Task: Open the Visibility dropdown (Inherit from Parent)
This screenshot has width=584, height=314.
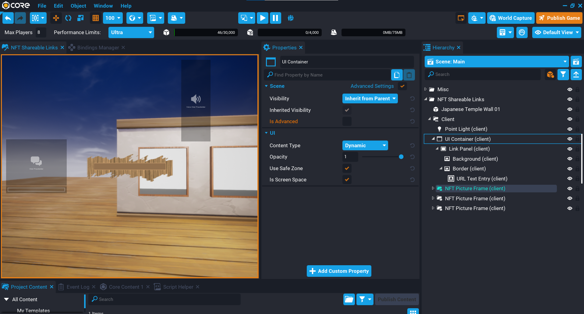Action: pyautogui.click(x=370, y=98)
